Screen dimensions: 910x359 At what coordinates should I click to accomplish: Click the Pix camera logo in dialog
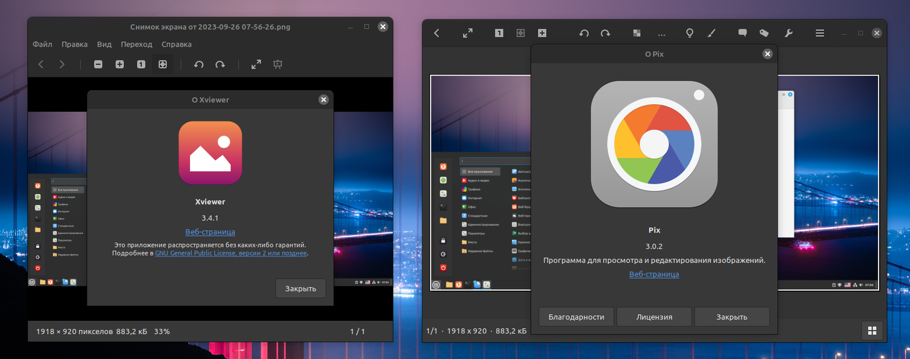(x=654, y=144)
